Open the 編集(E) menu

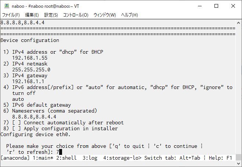coord(32,15)
